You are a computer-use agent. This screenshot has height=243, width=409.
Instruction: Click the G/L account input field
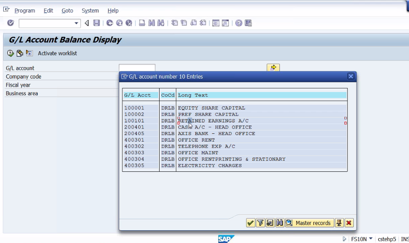point(137,67)
